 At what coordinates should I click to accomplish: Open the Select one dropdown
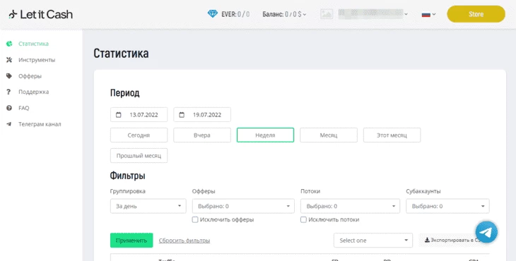[373, 241]
